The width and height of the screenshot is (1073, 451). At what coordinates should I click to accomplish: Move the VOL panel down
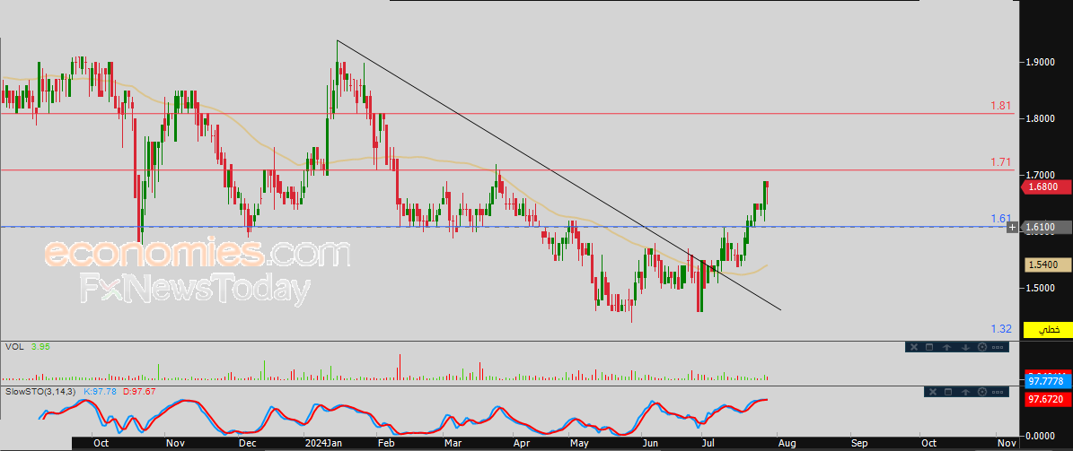pos(965,347)
